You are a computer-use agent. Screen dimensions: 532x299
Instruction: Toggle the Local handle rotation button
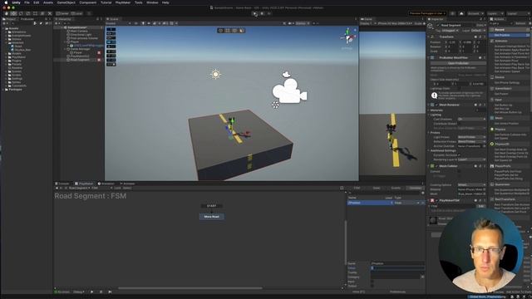[x=76, y=13]
